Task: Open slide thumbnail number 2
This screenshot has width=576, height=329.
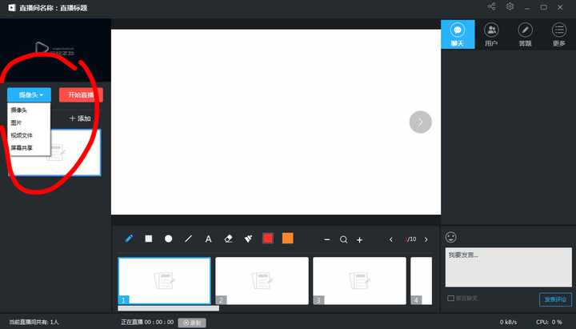Action: coord(262,281)
